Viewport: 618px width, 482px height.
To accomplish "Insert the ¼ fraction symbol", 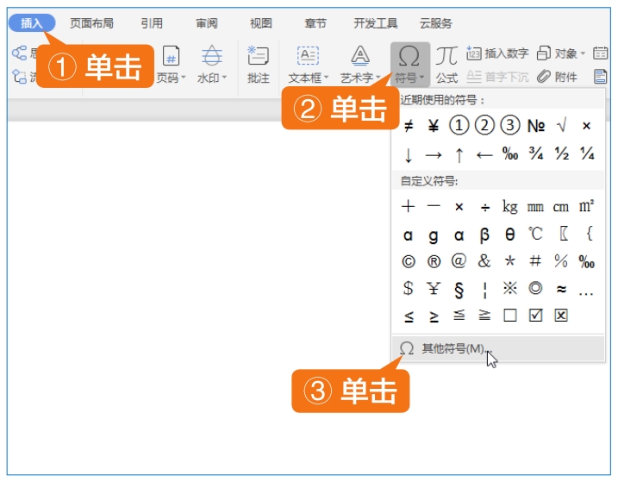I will click(x=587, y=153).
